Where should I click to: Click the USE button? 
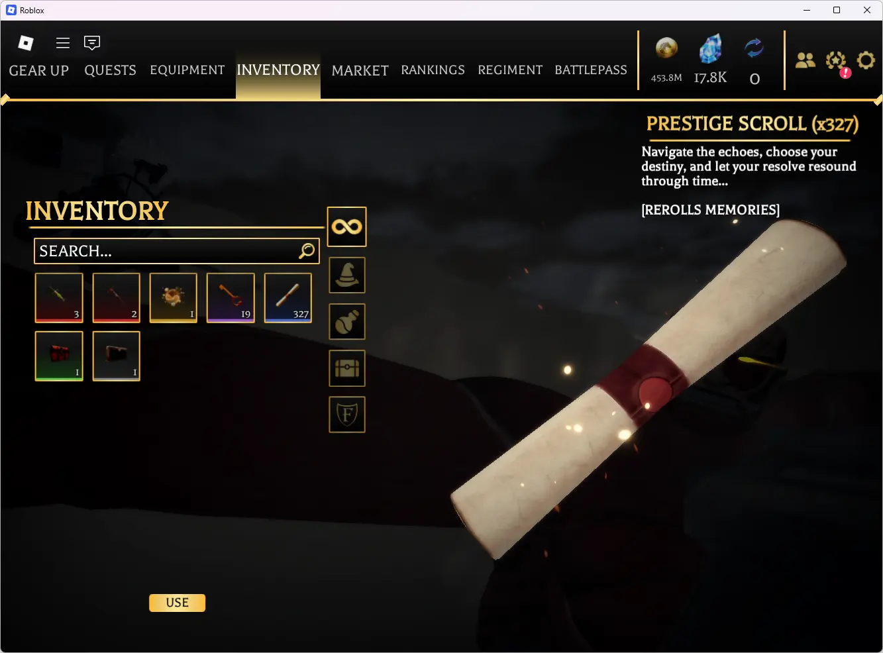click(177, 603)
